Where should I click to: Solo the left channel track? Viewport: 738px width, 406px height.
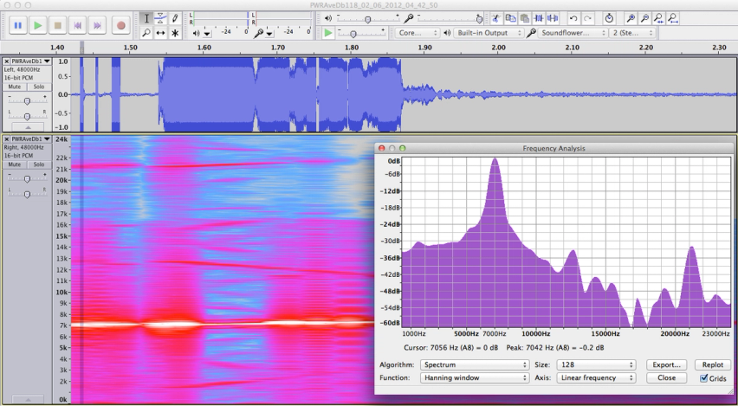coord(39,87)
